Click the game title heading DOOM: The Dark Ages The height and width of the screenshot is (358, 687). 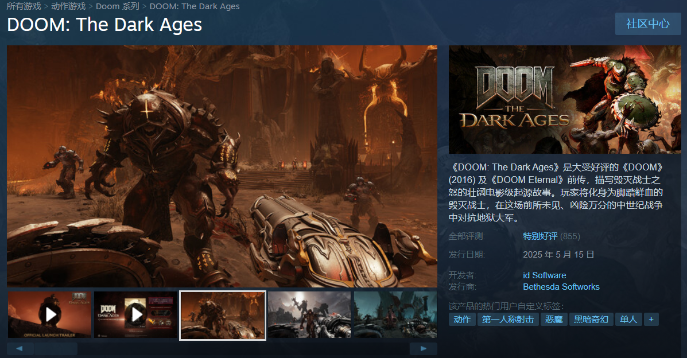click(104, 25)
